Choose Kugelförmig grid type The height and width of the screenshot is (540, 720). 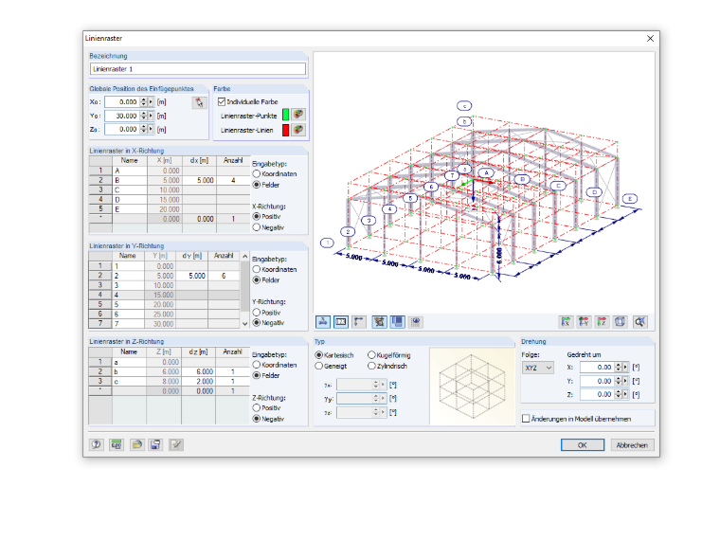[371, 355]
